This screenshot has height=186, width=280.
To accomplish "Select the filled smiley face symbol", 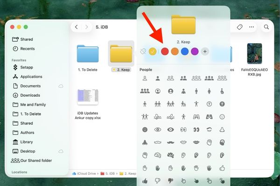I will click(145, 130).
